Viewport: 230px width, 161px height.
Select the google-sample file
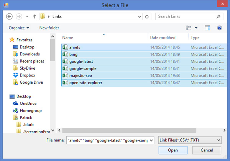pos(145,68)
